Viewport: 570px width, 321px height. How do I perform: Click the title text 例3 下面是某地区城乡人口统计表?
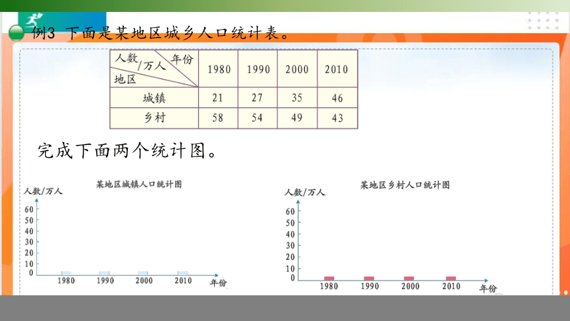pyautogui.click(x=160, y=33)
